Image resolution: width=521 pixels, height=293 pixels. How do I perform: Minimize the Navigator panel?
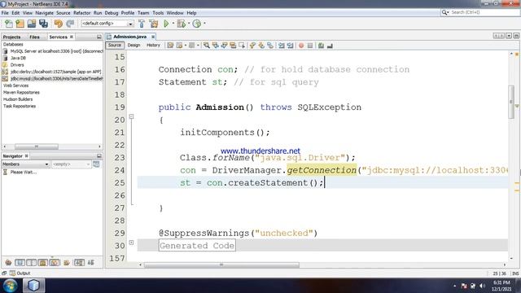pyautogui.click(x=99, y=155)
